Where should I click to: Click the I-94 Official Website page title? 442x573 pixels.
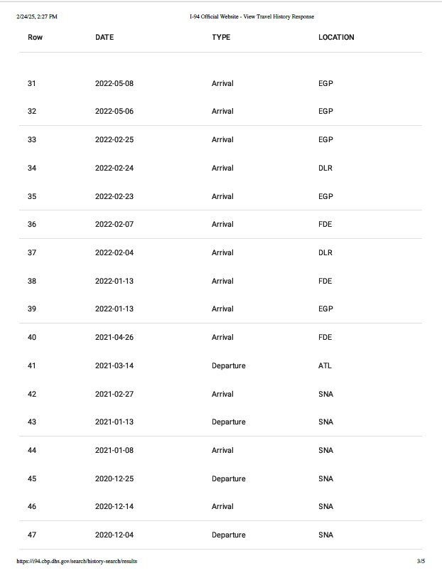(x=252, y=16)
